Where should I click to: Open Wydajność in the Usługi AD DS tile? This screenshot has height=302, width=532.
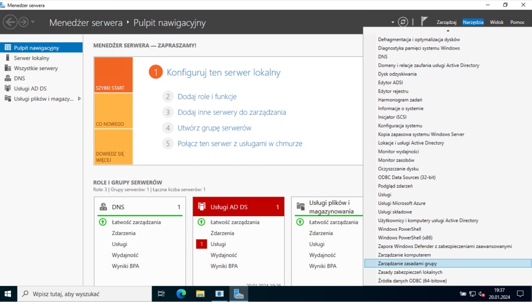point(223,255)
